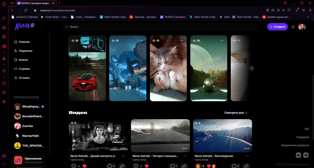The image size is (314, 168).
Task: Open Twitch from Opera's sidebar
Action: pyautogui.click(x=4, y=37)
